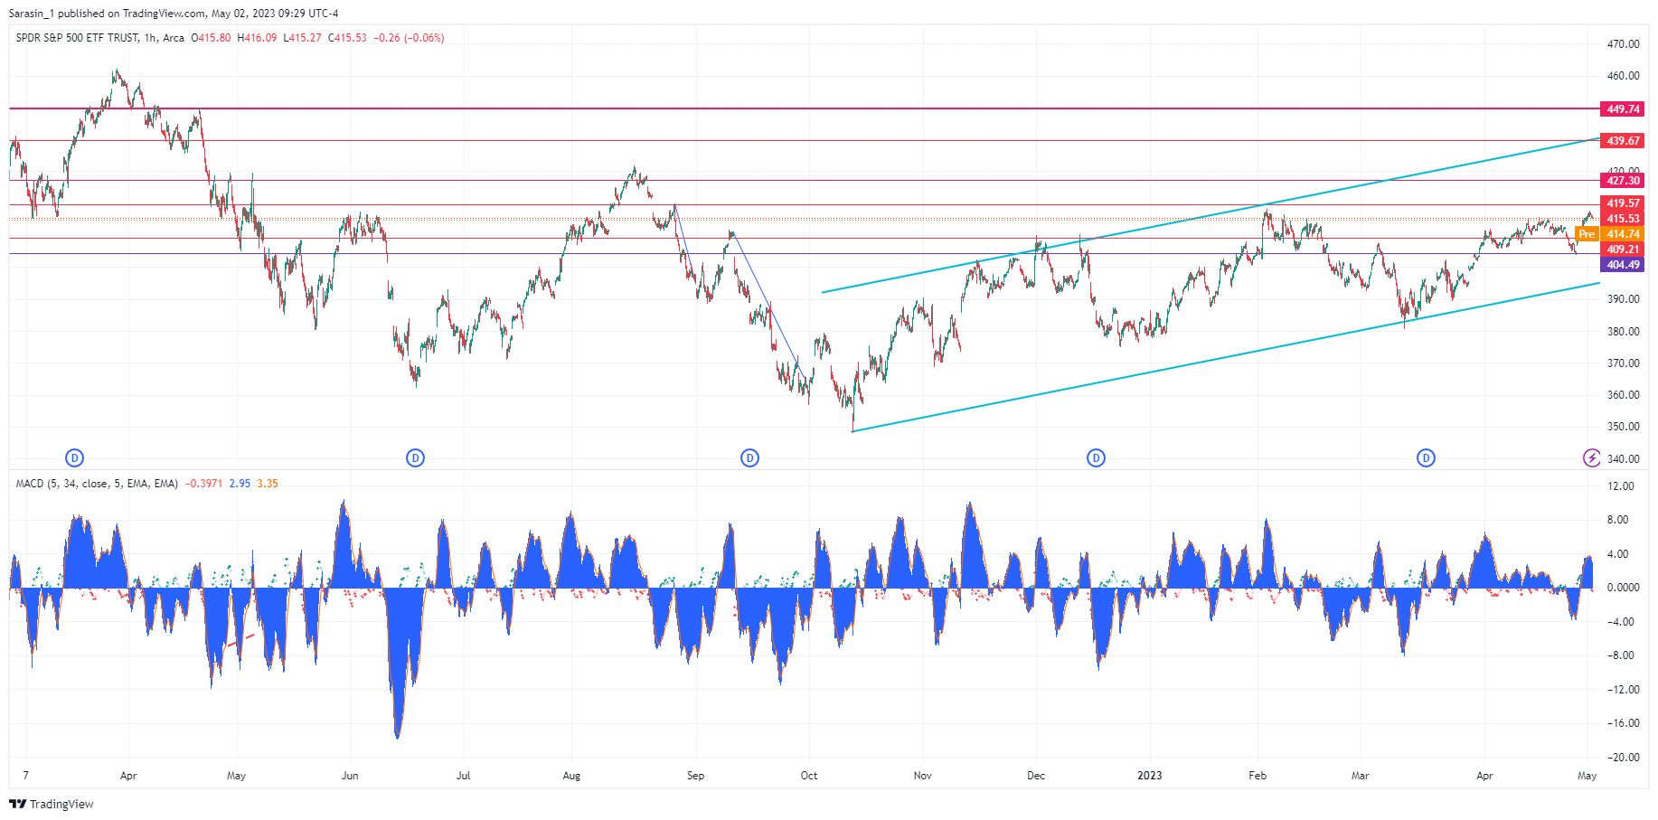Click the 419.57 price label
The width and height of the screenshot is (1658, 820).
1623,203
